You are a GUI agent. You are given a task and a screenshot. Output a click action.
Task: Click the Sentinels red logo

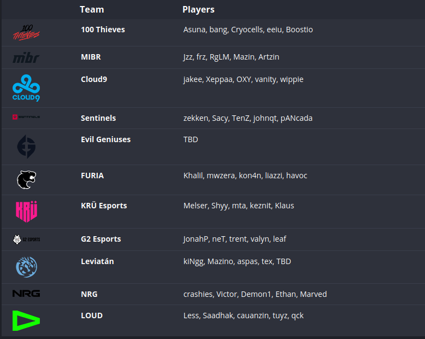point(26,117)
